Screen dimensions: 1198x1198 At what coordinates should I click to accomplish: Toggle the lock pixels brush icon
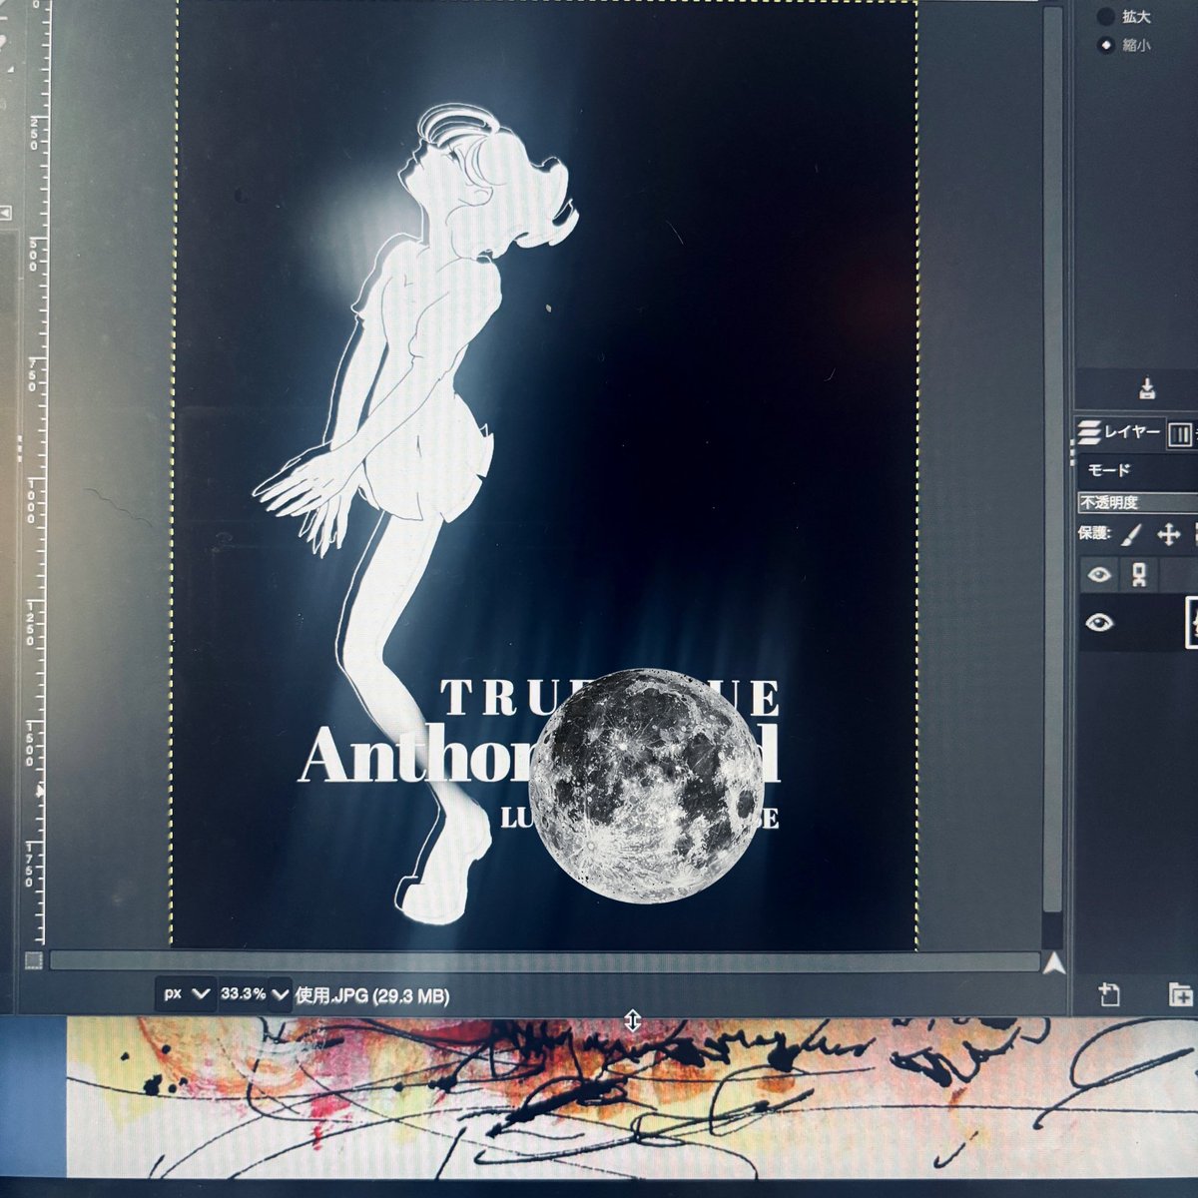pyautogui.click(x=1130, y=535)
